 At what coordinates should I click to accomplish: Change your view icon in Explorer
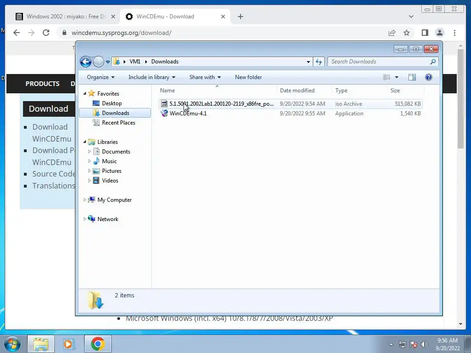[x=386, y=77]
